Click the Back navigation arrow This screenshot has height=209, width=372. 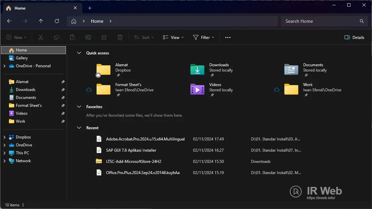pos(9,21)
